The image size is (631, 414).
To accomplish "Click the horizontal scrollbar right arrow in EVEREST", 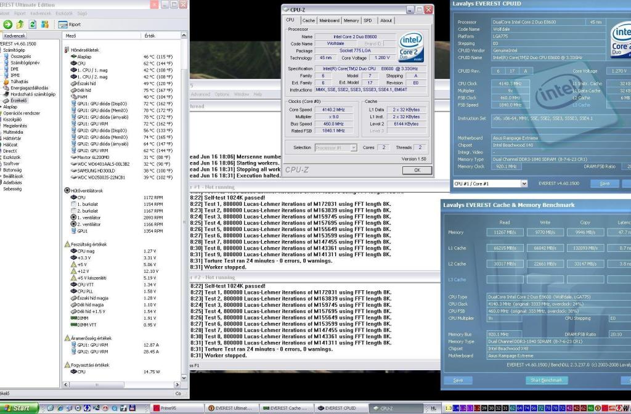I will [x=177, y=384].
